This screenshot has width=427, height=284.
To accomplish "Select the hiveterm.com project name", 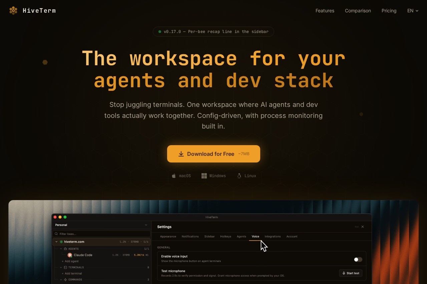I will pyautogui.click(x=74, y=242).
